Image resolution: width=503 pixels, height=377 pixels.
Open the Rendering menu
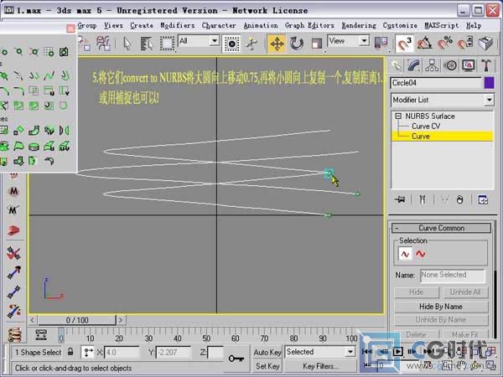pyautogui.click(x=359, y=25)
